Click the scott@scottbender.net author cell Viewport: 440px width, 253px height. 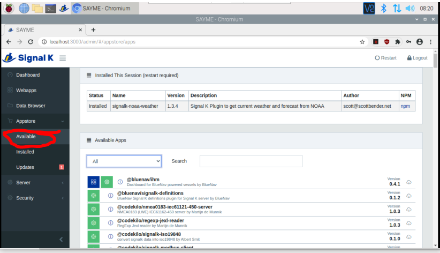click(x=370, y=106)
